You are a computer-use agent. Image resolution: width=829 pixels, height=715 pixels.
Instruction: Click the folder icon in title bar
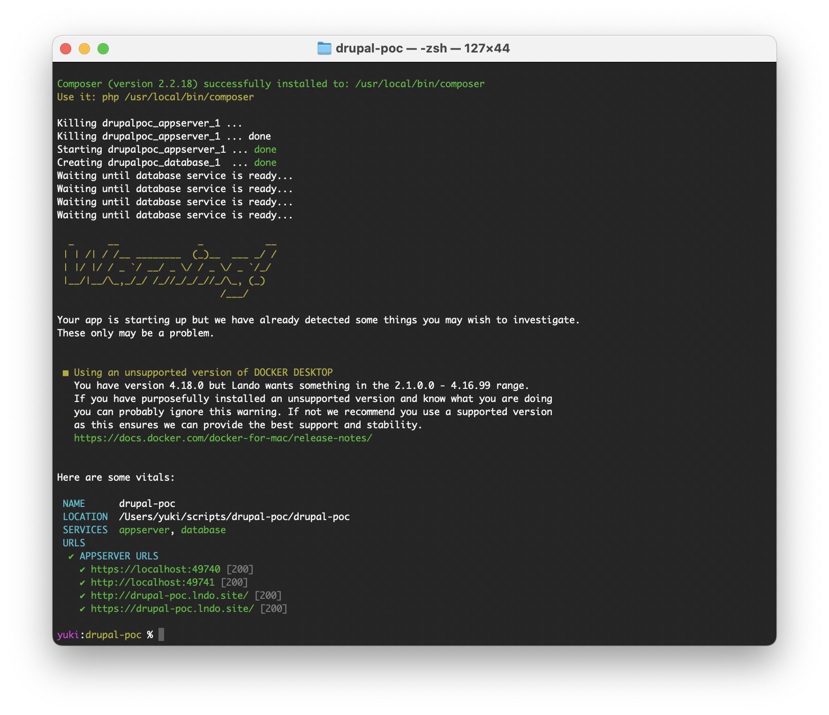324,48
